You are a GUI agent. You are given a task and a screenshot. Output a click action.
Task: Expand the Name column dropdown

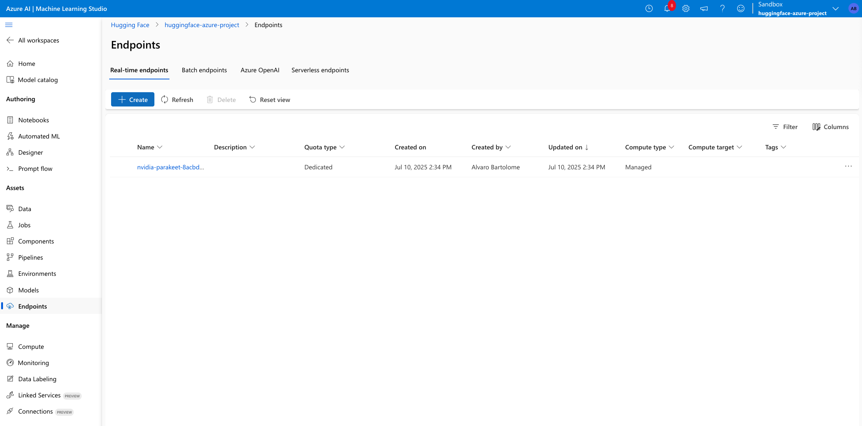pyautogui.click(x=160, y=147)
